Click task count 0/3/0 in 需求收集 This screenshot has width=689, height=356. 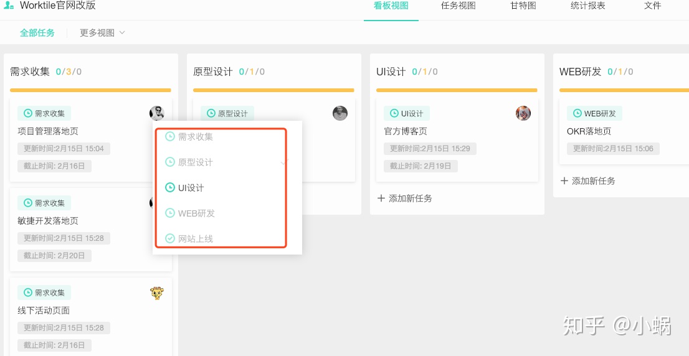pos(69,72)
